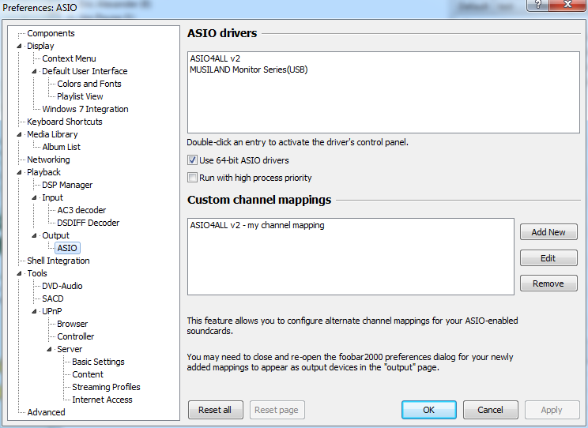Open Streaming Profiles page
The height and width of the screenshot is (428, 588).
pos(106,387)
